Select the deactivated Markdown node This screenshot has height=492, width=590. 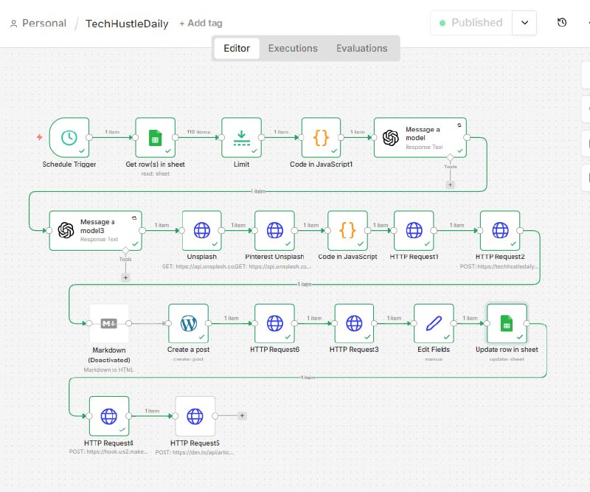[109, 323]
